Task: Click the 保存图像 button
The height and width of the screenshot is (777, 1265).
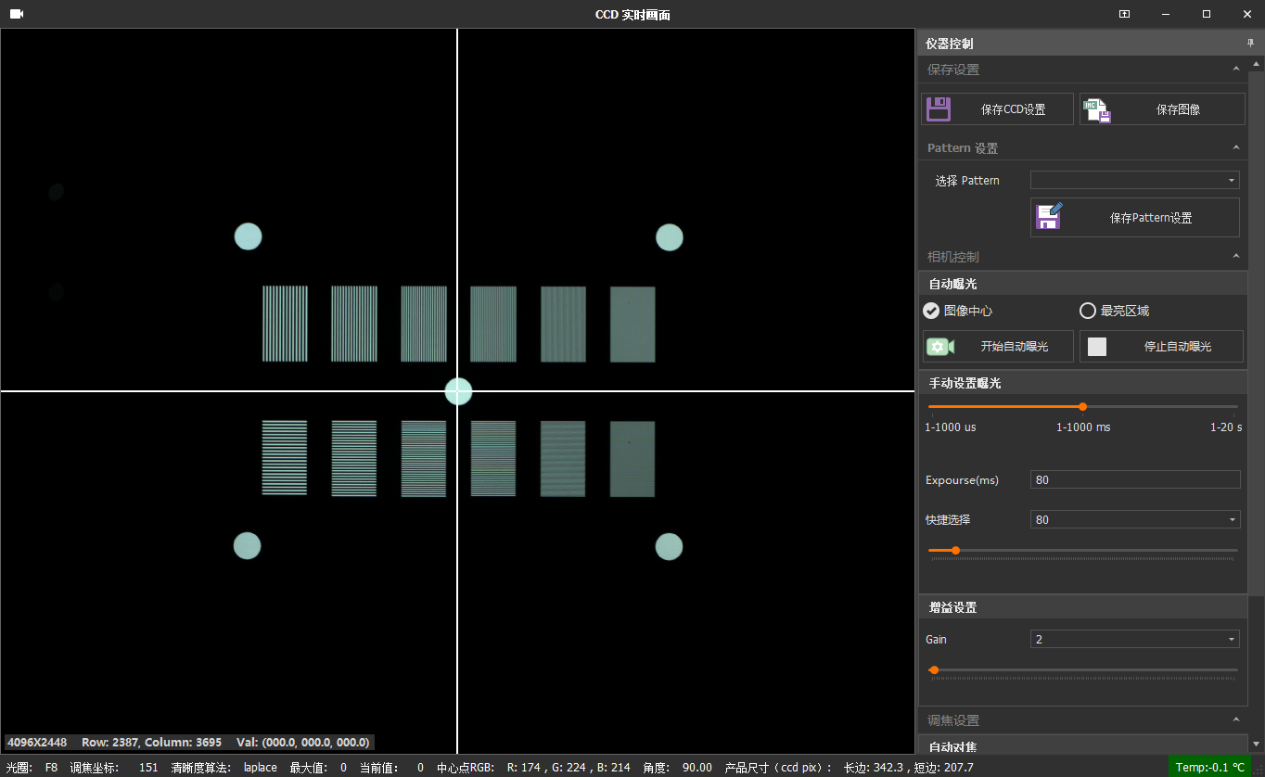Action: [1162, 108]
